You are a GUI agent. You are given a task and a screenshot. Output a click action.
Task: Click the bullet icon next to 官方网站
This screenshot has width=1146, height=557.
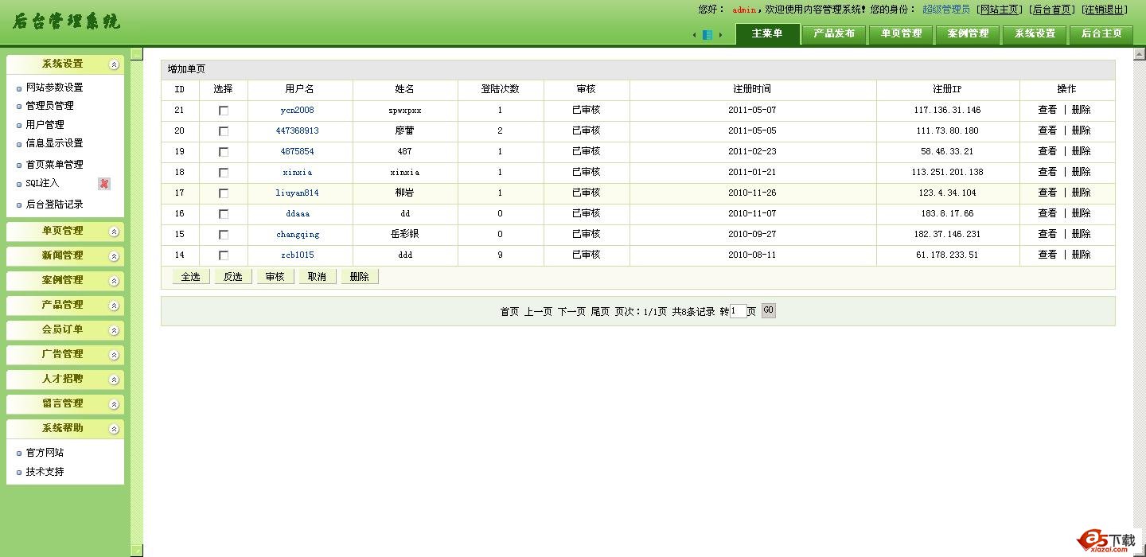coord(19,454)
